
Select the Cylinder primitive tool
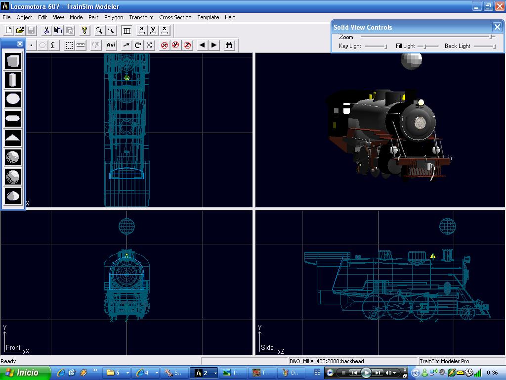(13, 80)
